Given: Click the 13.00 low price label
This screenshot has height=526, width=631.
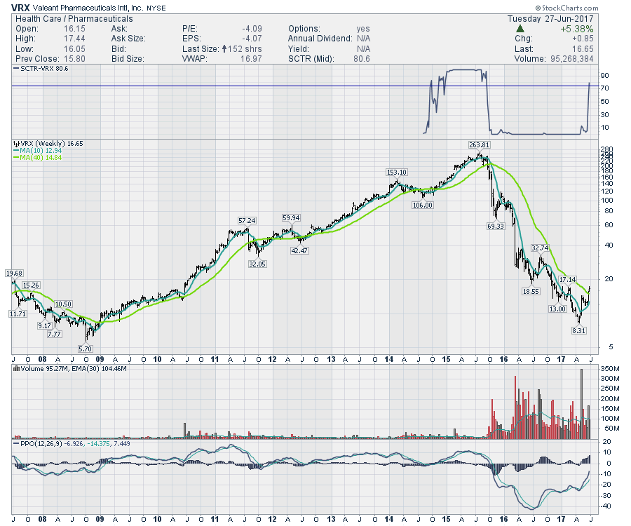Looking at the screenshot, I should pos(557,309).
